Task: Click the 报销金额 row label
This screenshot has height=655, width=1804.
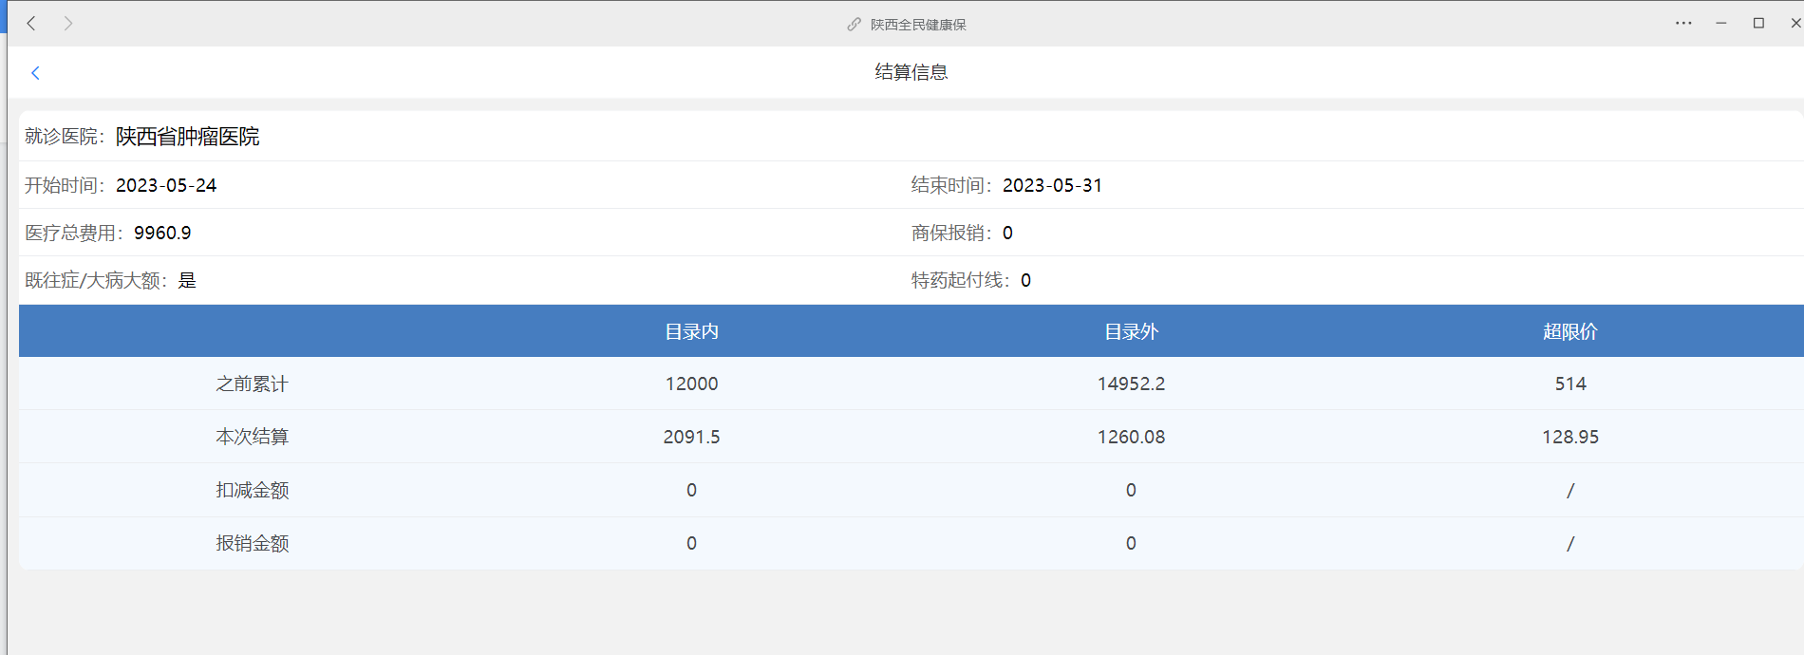Action: click(x=252, y=543)
